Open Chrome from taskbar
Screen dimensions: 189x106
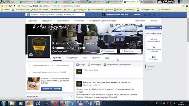coord(29,103)
